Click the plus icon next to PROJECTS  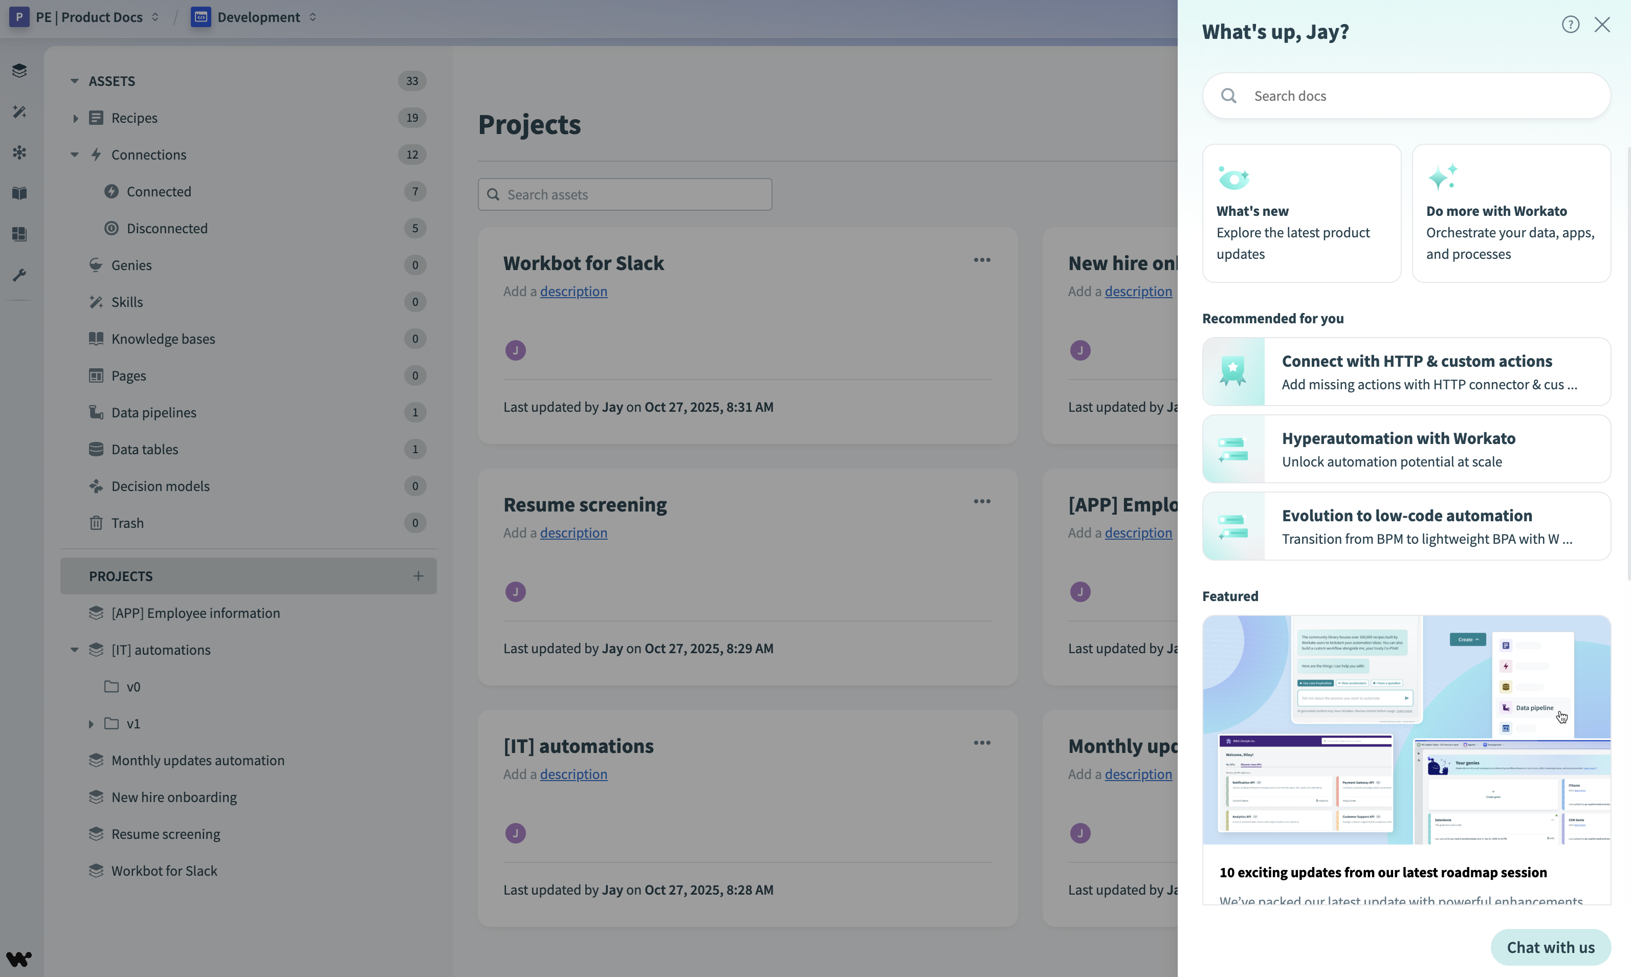coord(418,576)
